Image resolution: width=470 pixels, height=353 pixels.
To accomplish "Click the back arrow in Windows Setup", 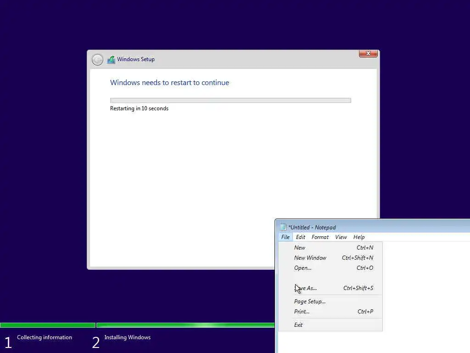I will click(97, 59).
